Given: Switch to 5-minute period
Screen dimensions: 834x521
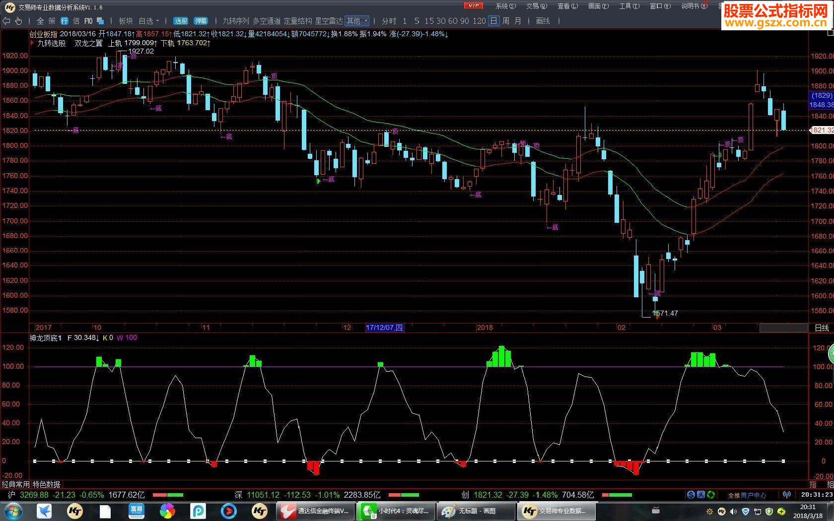Looking at the screenshot, I should point(417,21).
